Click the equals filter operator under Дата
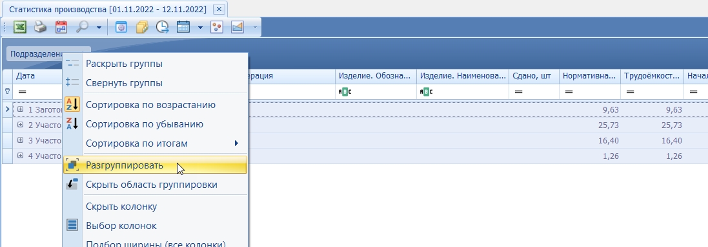Image resolution: width=708 pixels, height=247 pixels. click(x=22, y=92)
